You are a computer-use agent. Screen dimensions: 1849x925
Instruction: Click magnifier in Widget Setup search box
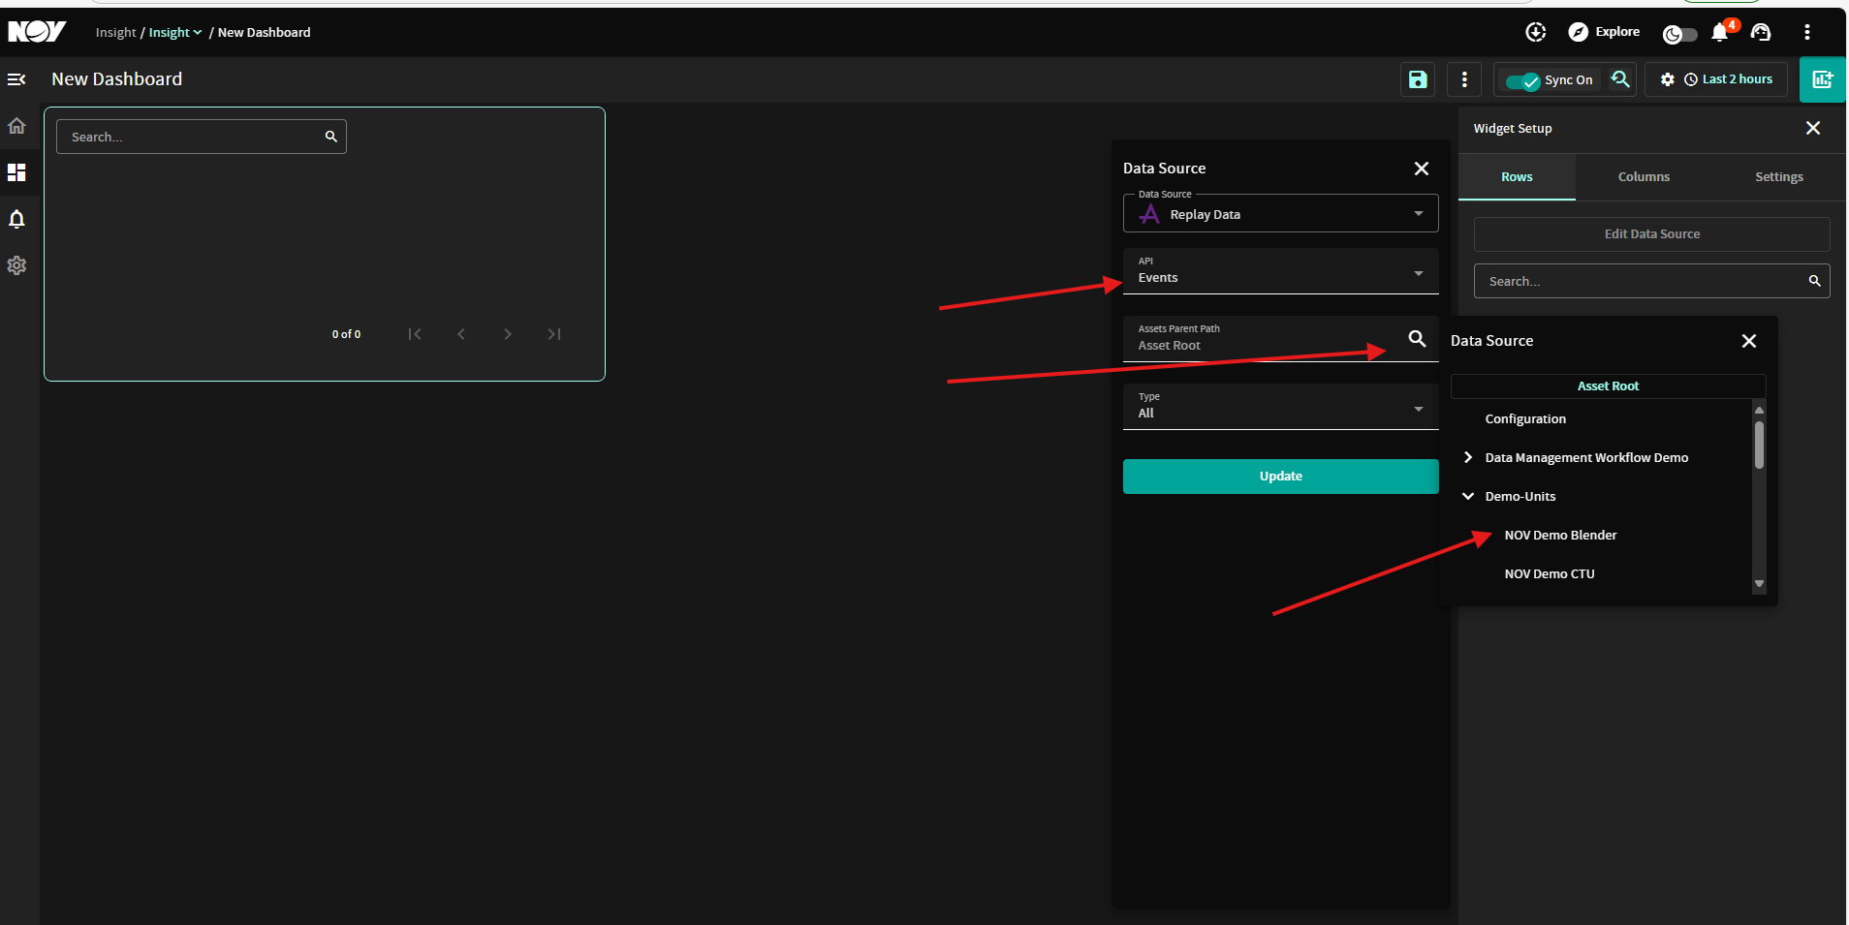pos(1814,281)
